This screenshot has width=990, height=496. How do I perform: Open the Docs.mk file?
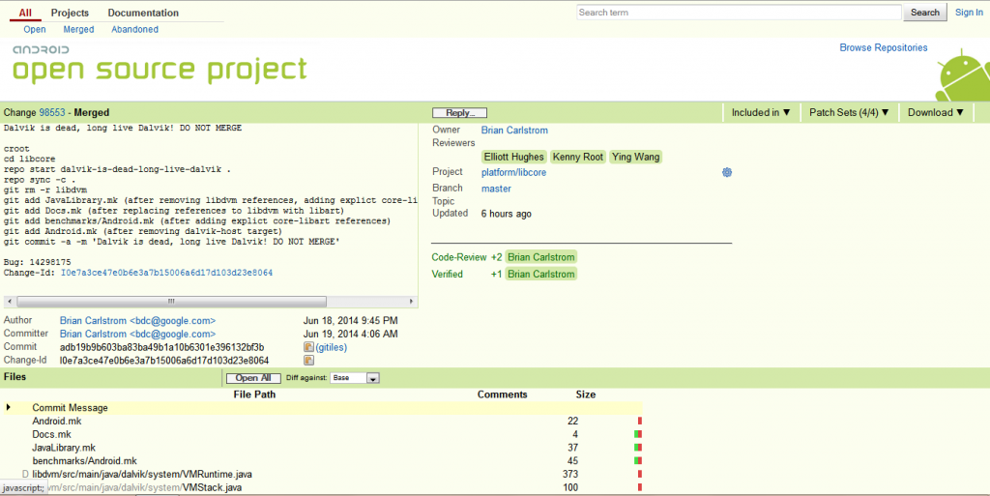click(52, 434)
